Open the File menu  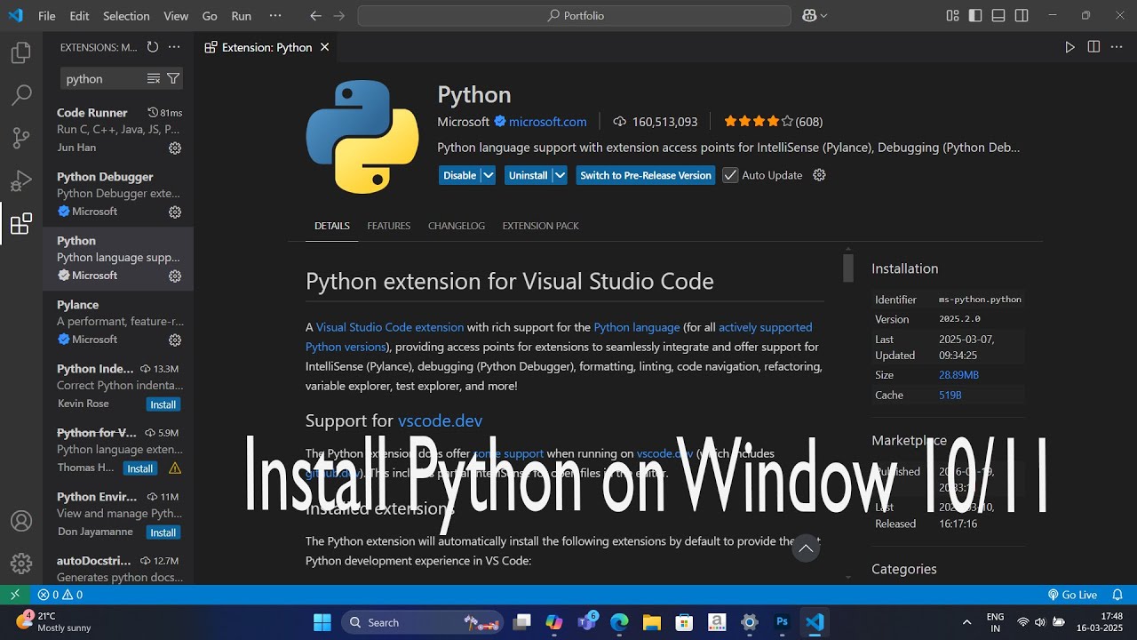click(x=47, y=16)
